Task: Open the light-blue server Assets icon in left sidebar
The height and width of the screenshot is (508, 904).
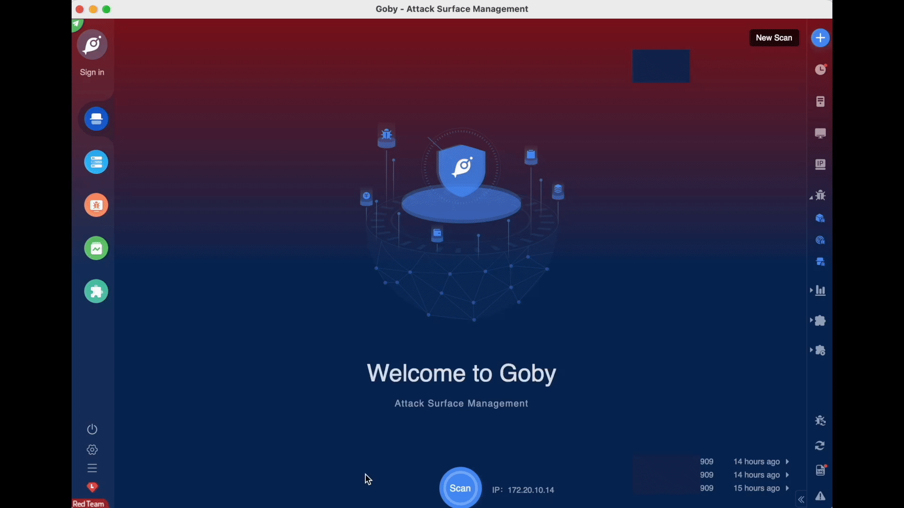Action: 96,162
